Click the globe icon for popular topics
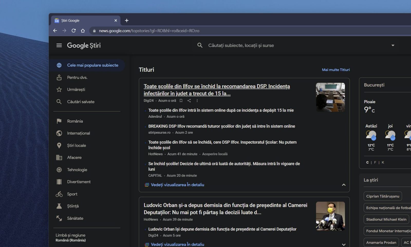This screenshot has height=247, width=411. pos(59,65)
